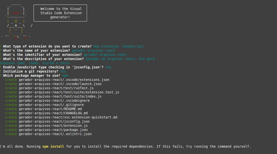Click the CHANGELOG.md file path

coord(53,113)
